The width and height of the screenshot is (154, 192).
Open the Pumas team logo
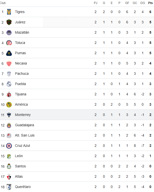pyautogui.click(x=9, y=53)
